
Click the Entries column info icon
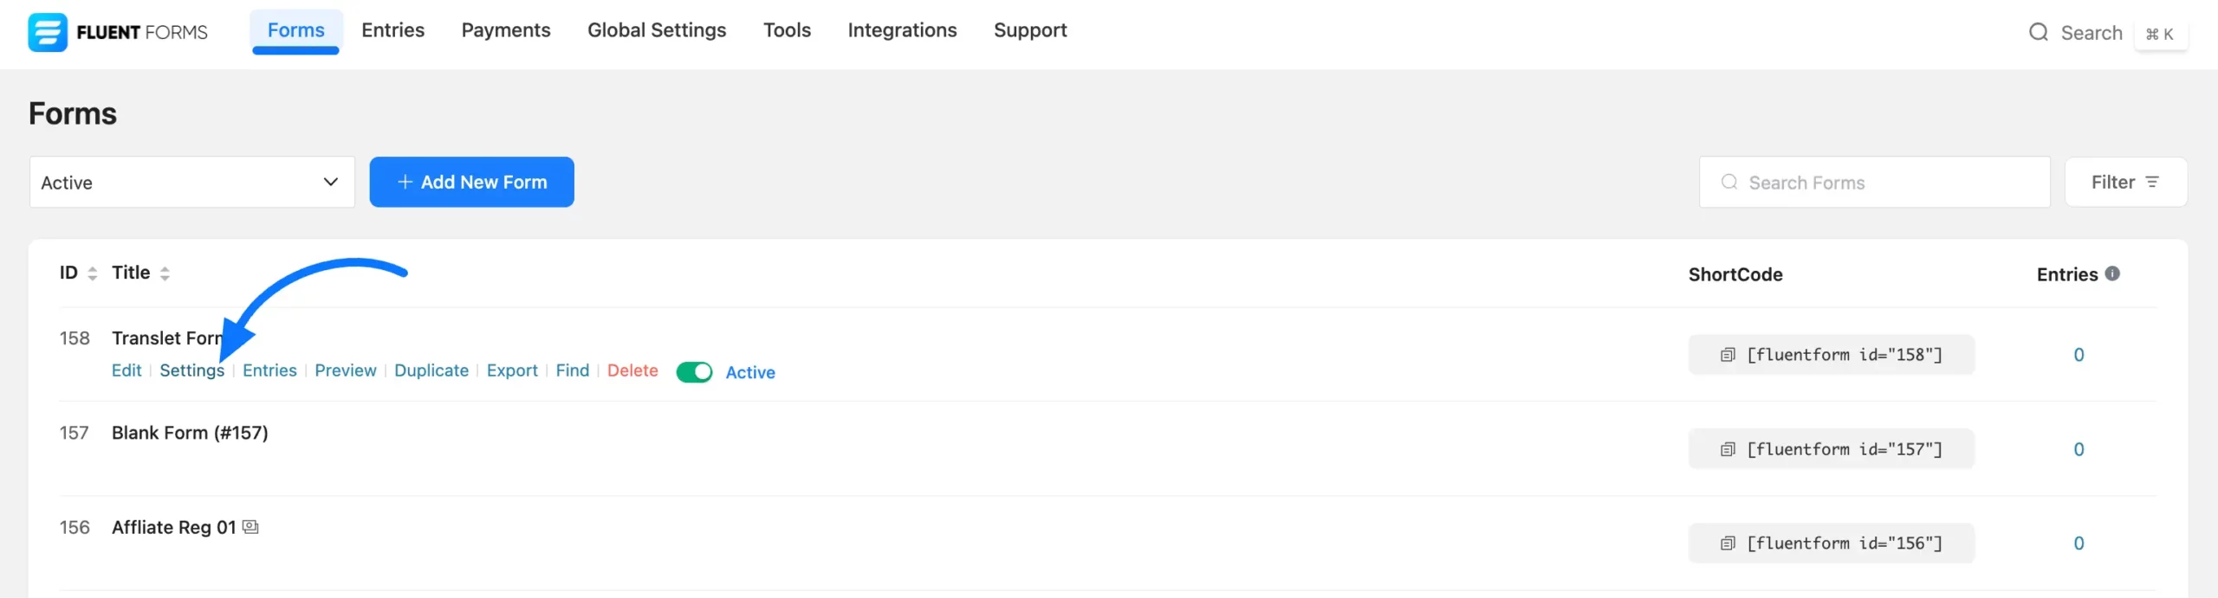point(2112,273)
